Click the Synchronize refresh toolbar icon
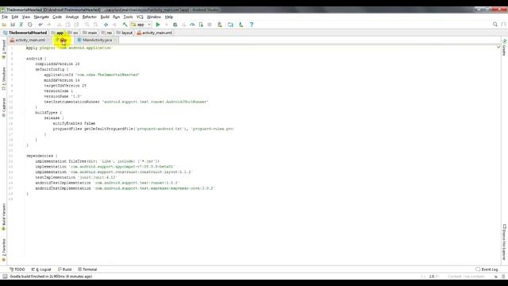 pos(30,25)
